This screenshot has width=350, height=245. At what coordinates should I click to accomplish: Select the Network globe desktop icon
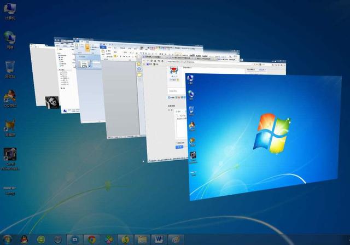10,40
